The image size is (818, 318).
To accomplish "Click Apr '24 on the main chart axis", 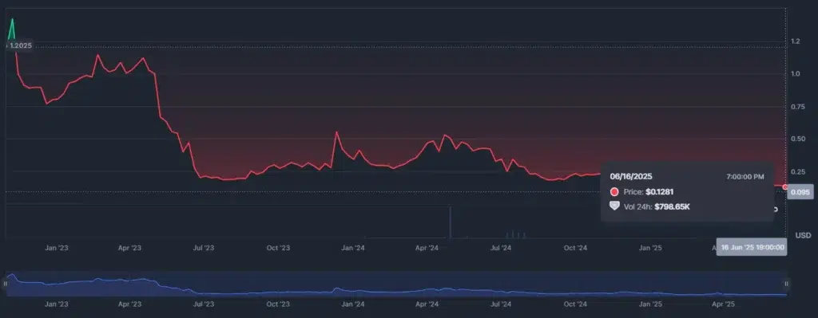I will tap(427, 248).
